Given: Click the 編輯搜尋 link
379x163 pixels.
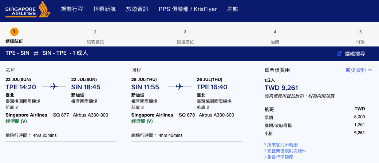Looking at the screenshot, I should (x=355, y=54).
